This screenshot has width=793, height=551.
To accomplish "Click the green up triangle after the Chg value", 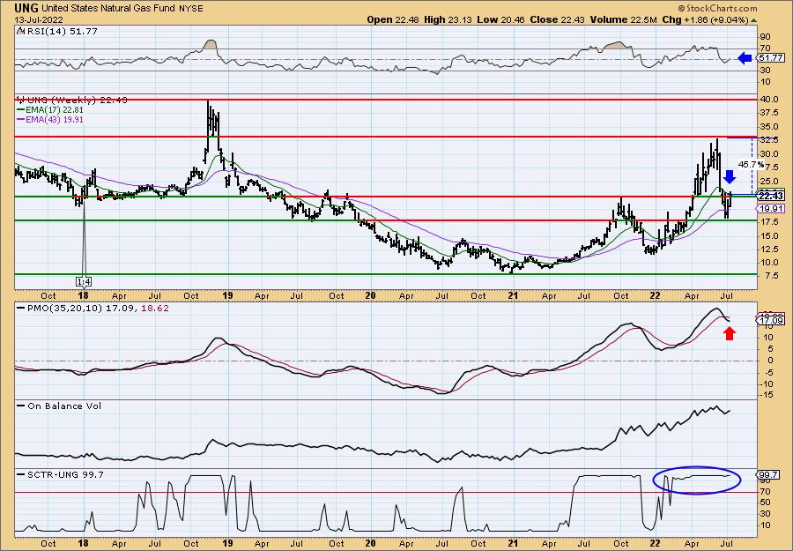I will click(753, 20).
